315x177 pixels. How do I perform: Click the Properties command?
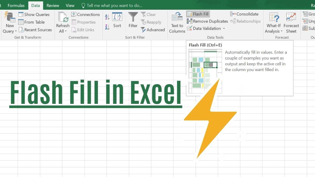click(83, 22)
